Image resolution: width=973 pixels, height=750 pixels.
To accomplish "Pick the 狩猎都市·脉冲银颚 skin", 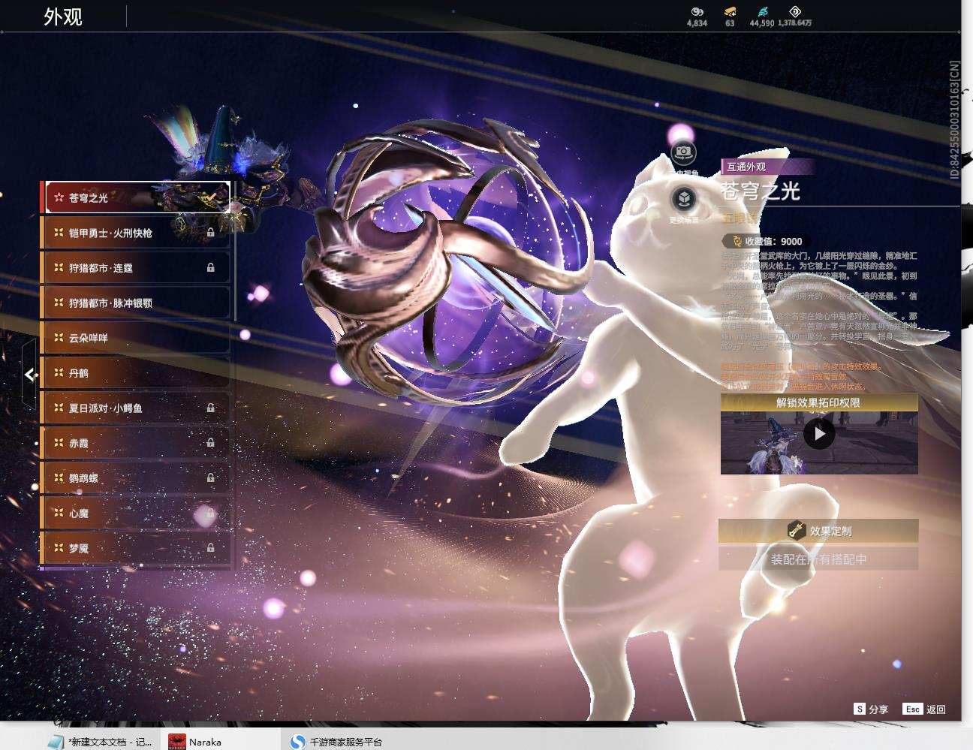I will (135, 303).
